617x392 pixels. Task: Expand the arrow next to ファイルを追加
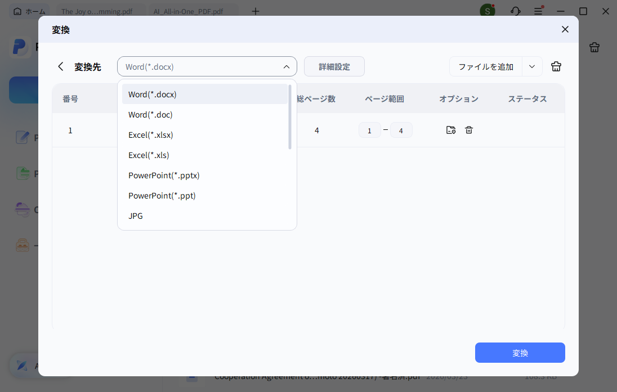click(x=532, y=66)
